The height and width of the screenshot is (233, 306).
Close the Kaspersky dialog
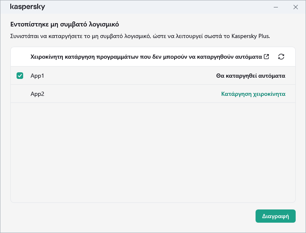(295, 7)
